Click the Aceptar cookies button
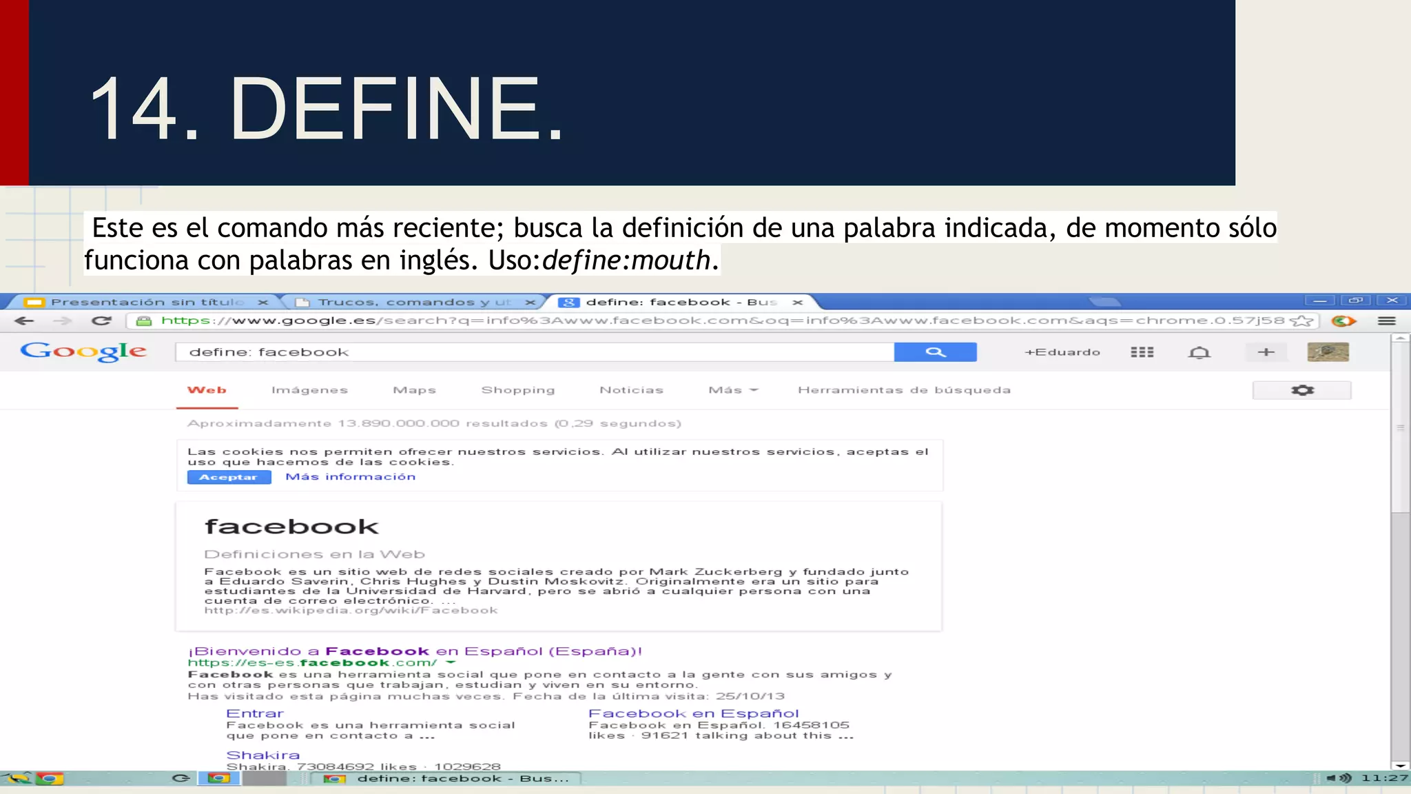The image size is (1411, 794). [x=229, y=477]
